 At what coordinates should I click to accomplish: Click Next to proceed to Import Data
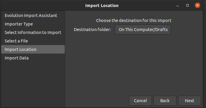click(190, 101)
